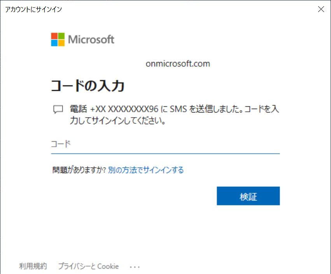Click the red square of Microsoft logo
Screen dimensions: 331x274
(x=54, y=36)
